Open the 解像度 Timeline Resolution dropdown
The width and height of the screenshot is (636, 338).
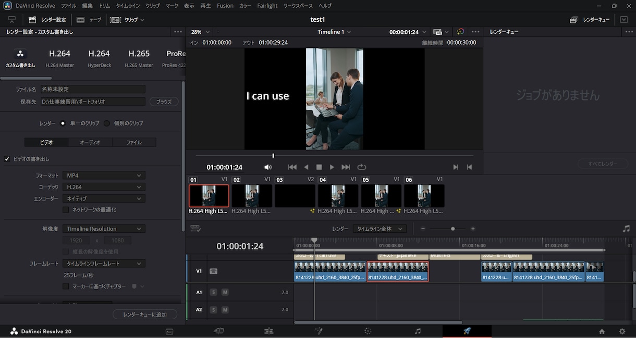[x=104, y=229]
